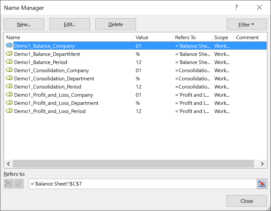Select the Demo1_Consolidation_Department row
The width and height of the screenshot is (271, 211).
click(x=54, y=79)
